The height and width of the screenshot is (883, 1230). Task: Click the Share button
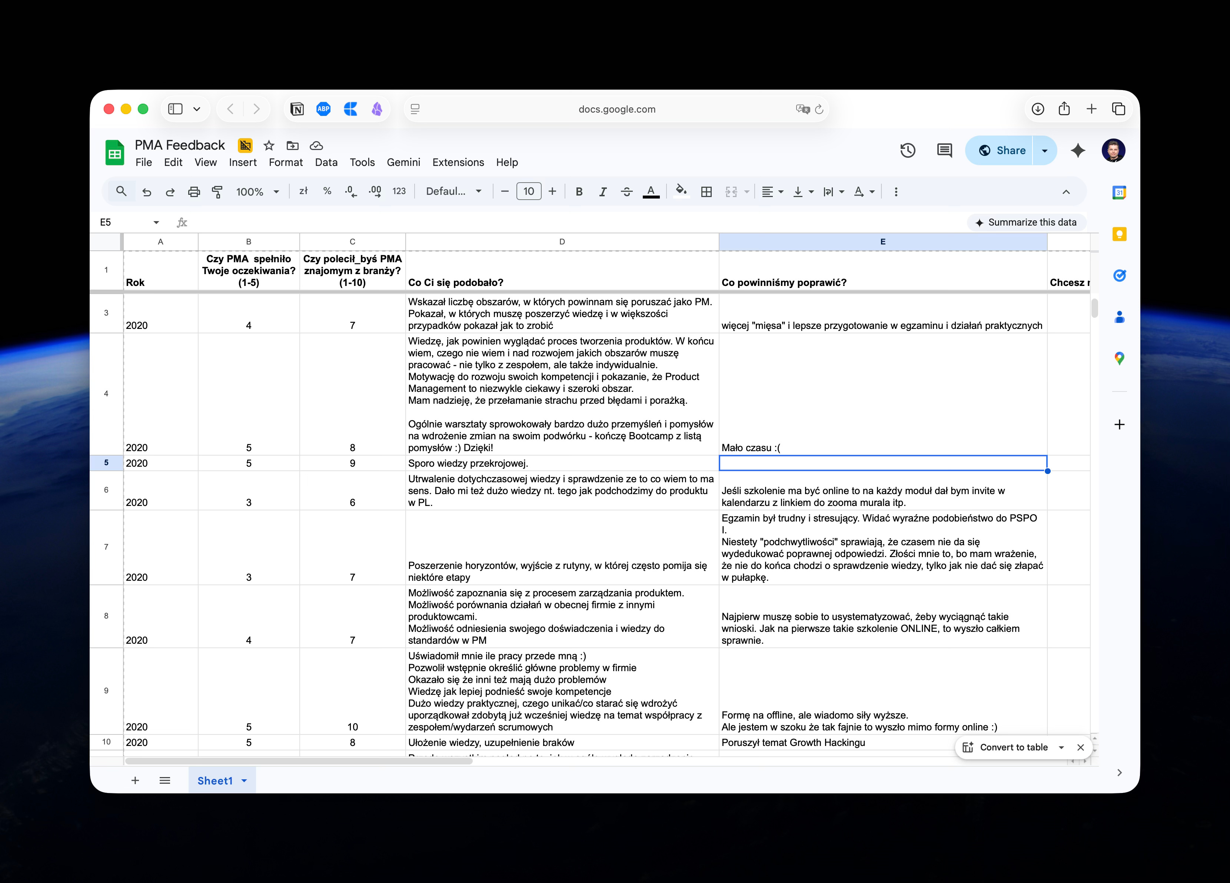point(1002,150)
